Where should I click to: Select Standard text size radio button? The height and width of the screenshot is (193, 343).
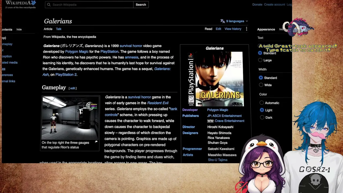(x=260, y=53)
